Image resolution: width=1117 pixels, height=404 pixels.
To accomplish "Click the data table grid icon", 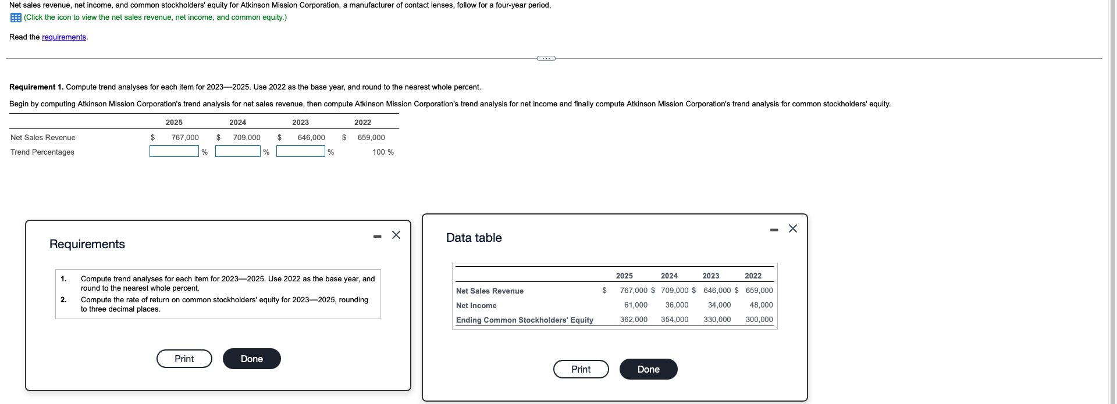I will 16,17.
